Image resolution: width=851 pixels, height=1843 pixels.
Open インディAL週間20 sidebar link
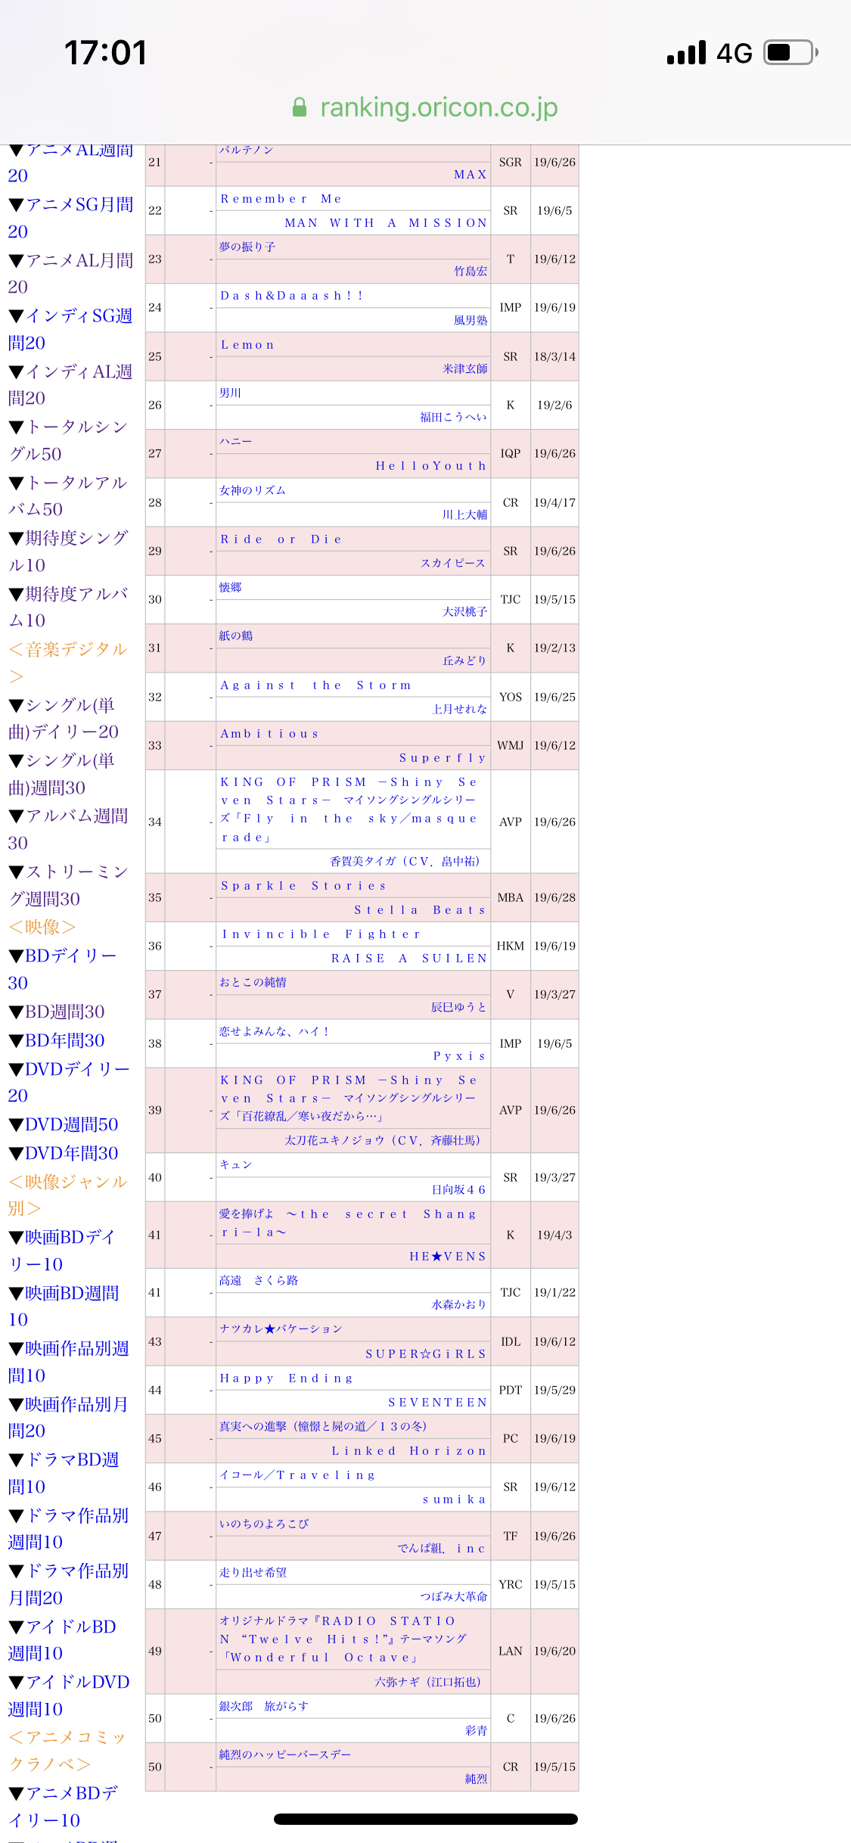click(x=70, y=384)
